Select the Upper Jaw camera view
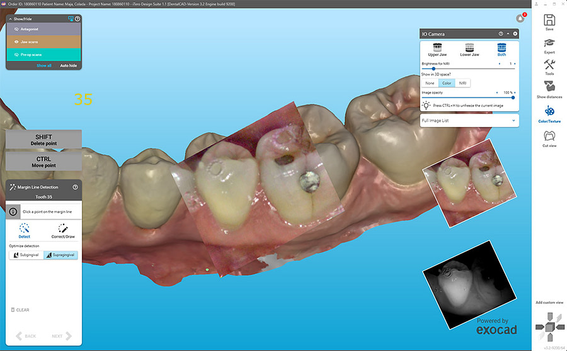 (x=437, y=49)
